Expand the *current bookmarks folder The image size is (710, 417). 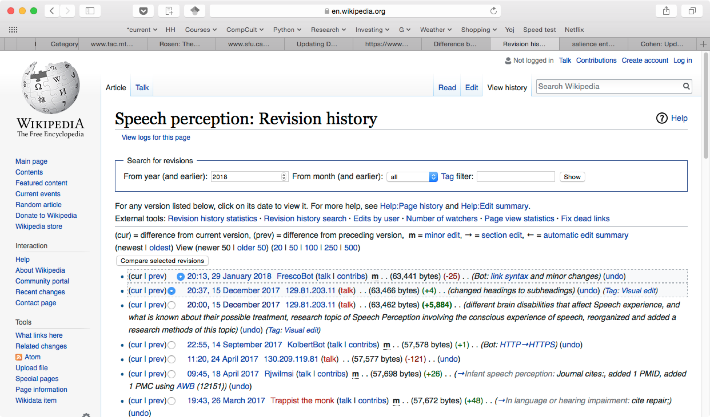[142, 30]
